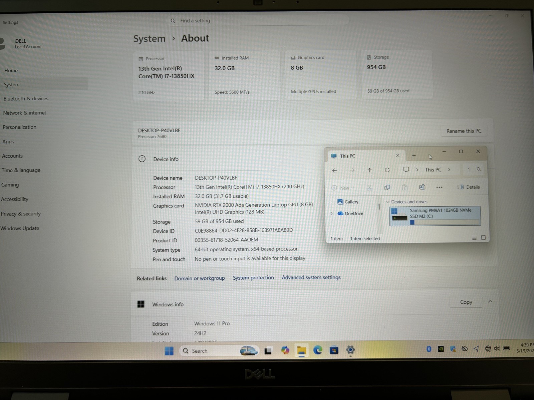534x400 pixels.
Task: Click the Processor i7-13850HX card
Action: [x=168, y=76]
